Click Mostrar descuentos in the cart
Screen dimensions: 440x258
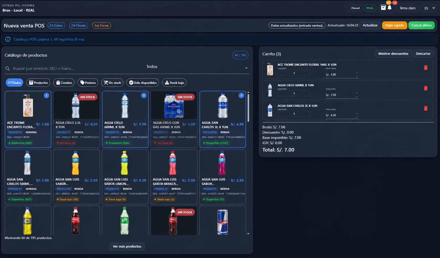[393, 54]
